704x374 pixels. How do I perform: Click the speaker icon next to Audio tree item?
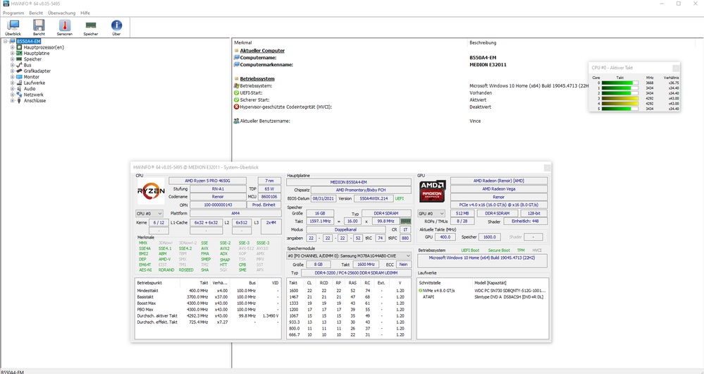coord(19,88)
